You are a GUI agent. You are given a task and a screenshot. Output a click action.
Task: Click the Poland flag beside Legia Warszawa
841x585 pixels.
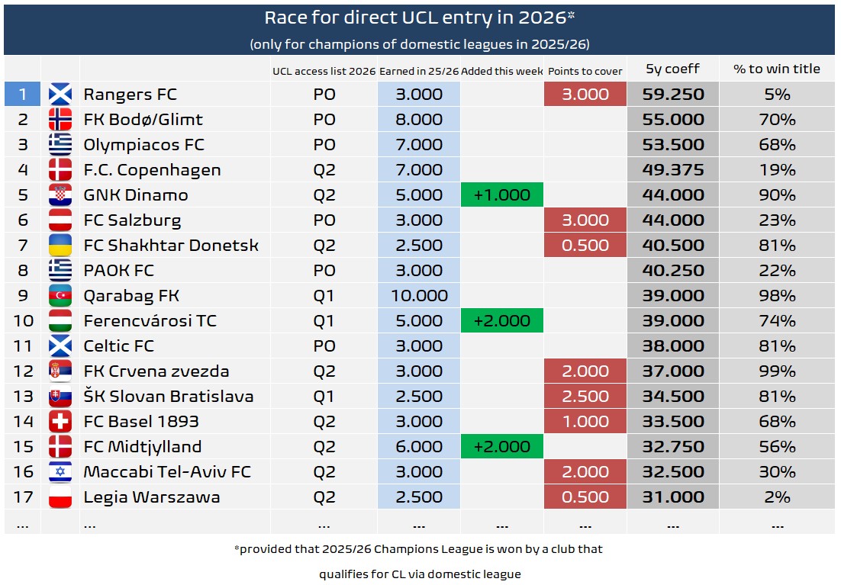point(60,497)
